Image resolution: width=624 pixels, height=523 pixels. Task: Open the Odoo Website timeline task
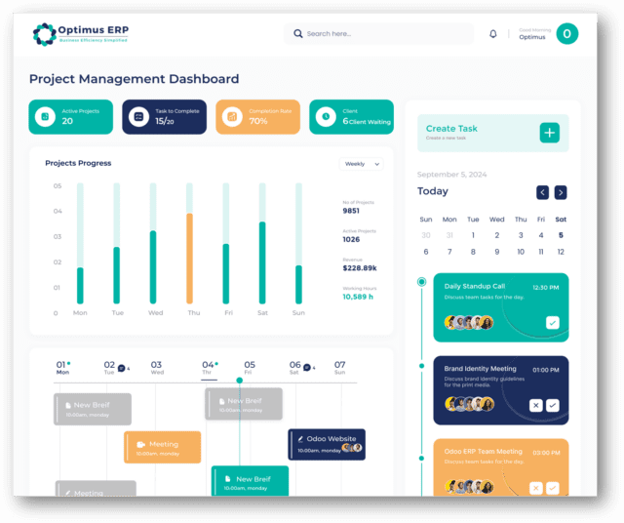click(x=327, y=444)
